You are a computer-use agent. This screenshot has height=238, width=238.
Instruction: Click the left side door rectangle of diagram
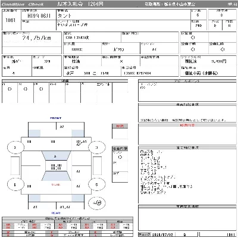15,166
